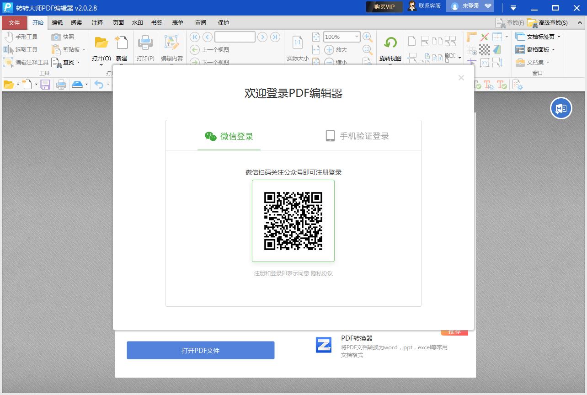The image size is (587, 395).
Task: Rotate the view (旋转视图)
Action: point(390,49)
